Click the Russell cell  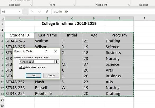[x=48, y=88]
